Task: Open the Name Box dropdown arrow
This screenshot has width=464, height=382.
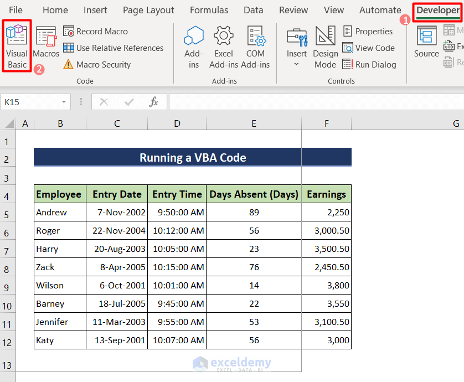Action: pos(65,102)
